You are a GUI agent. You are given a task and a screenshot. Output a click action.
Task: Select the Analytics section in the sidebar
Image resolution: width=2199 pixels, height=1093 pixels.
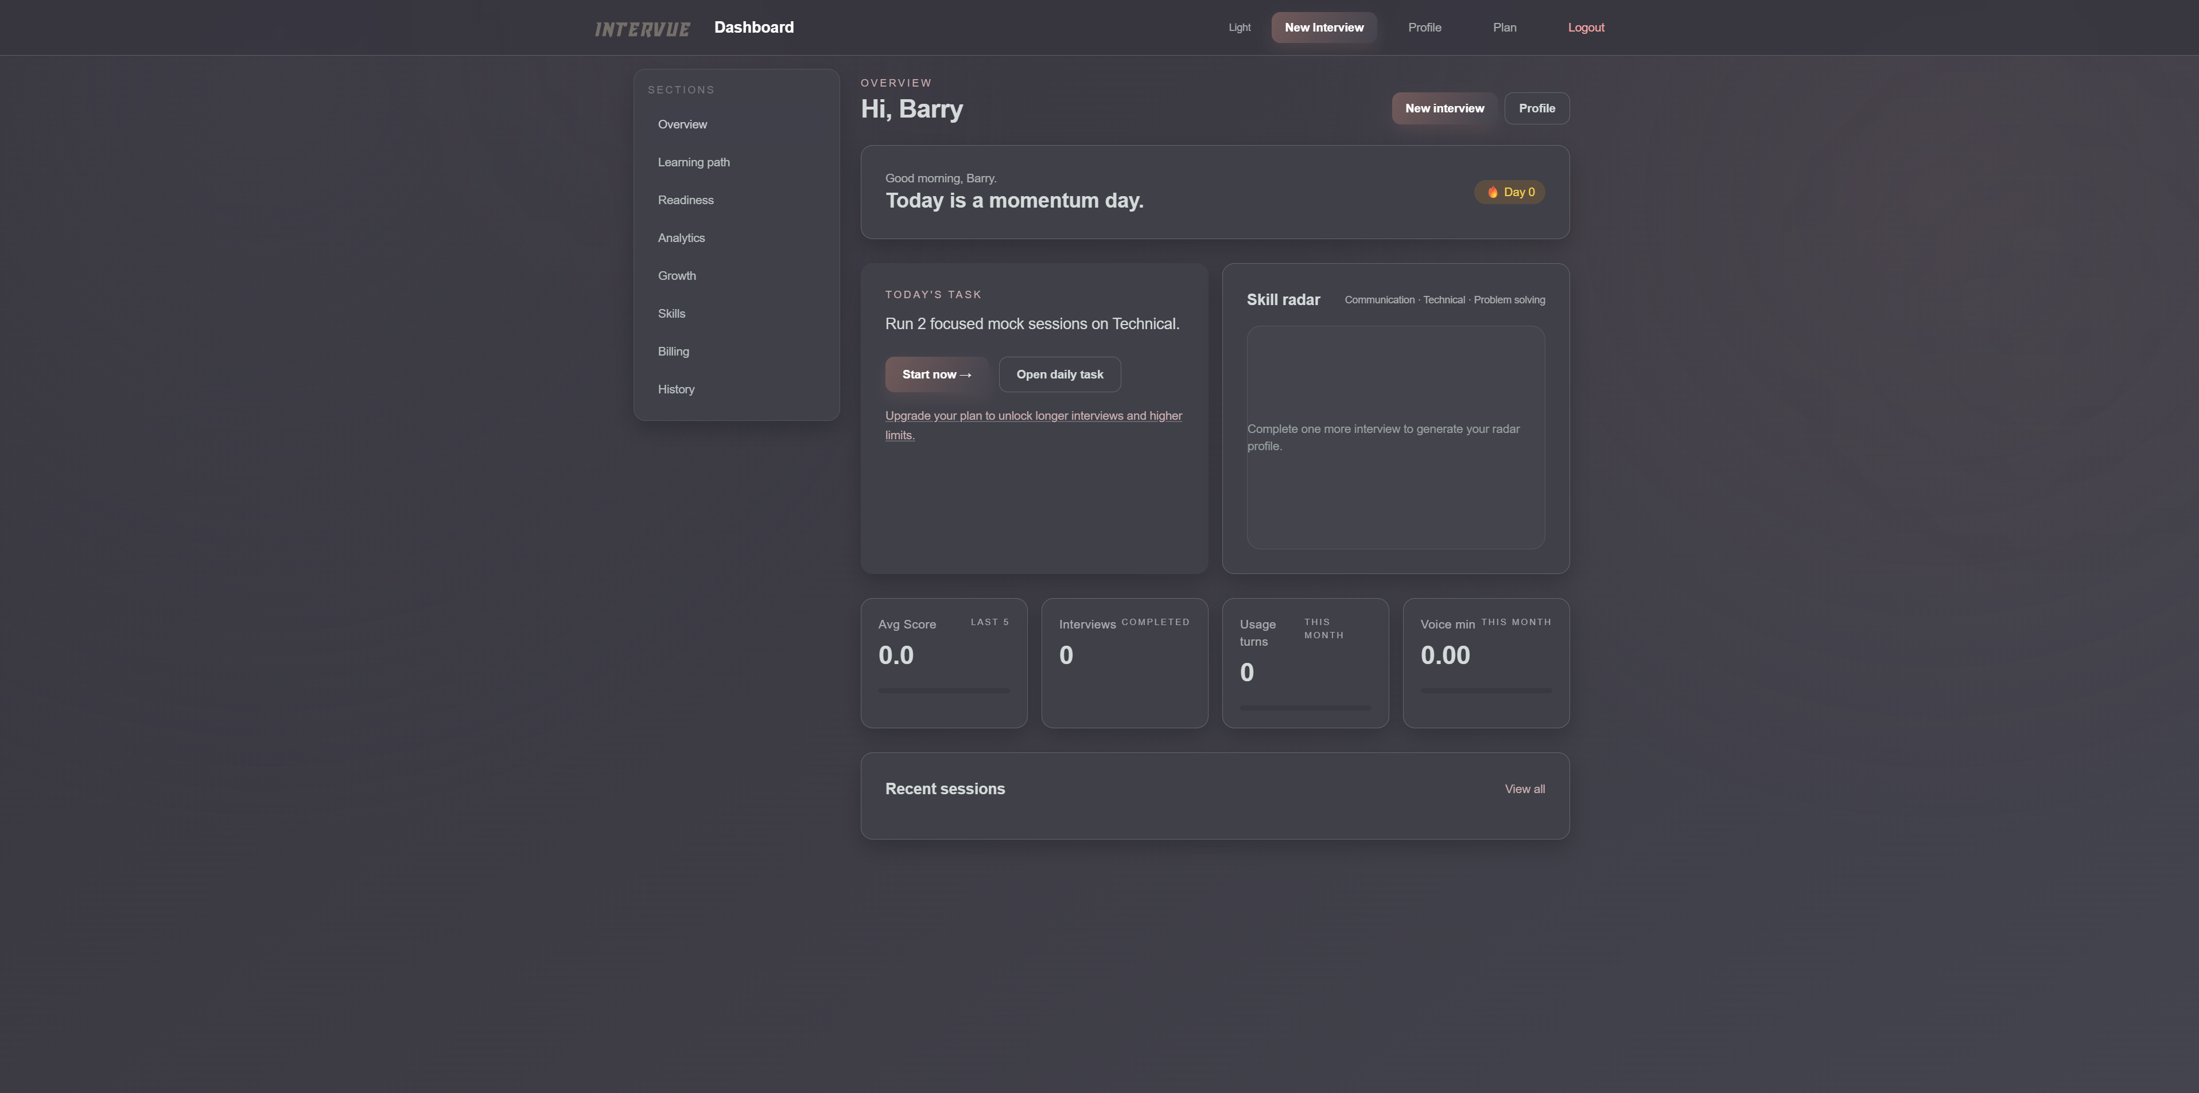681,238
